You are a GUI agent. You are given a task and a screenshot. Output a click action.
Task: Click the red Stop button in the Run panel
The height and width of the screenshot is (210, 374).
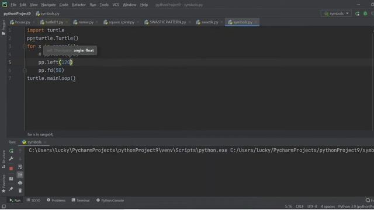(11, 169)
